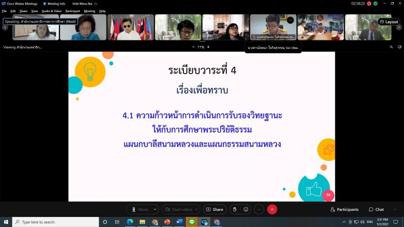Open Task View on taskbar

pyautogui.click(x=117, y=222)
